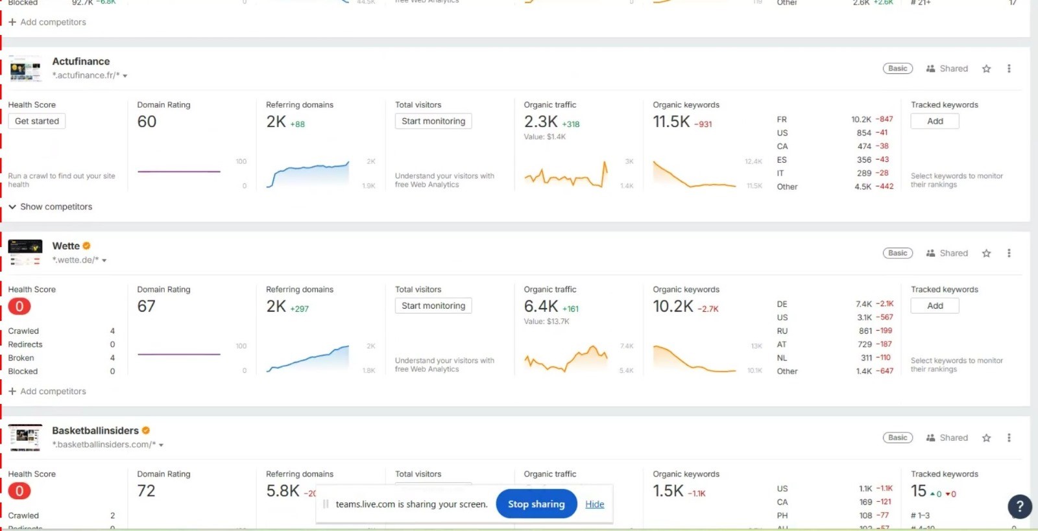The width and height of the screenshot is (1038, 531).
Task: Open the Wette three-dot options menu
Action: pos(1009,254)
